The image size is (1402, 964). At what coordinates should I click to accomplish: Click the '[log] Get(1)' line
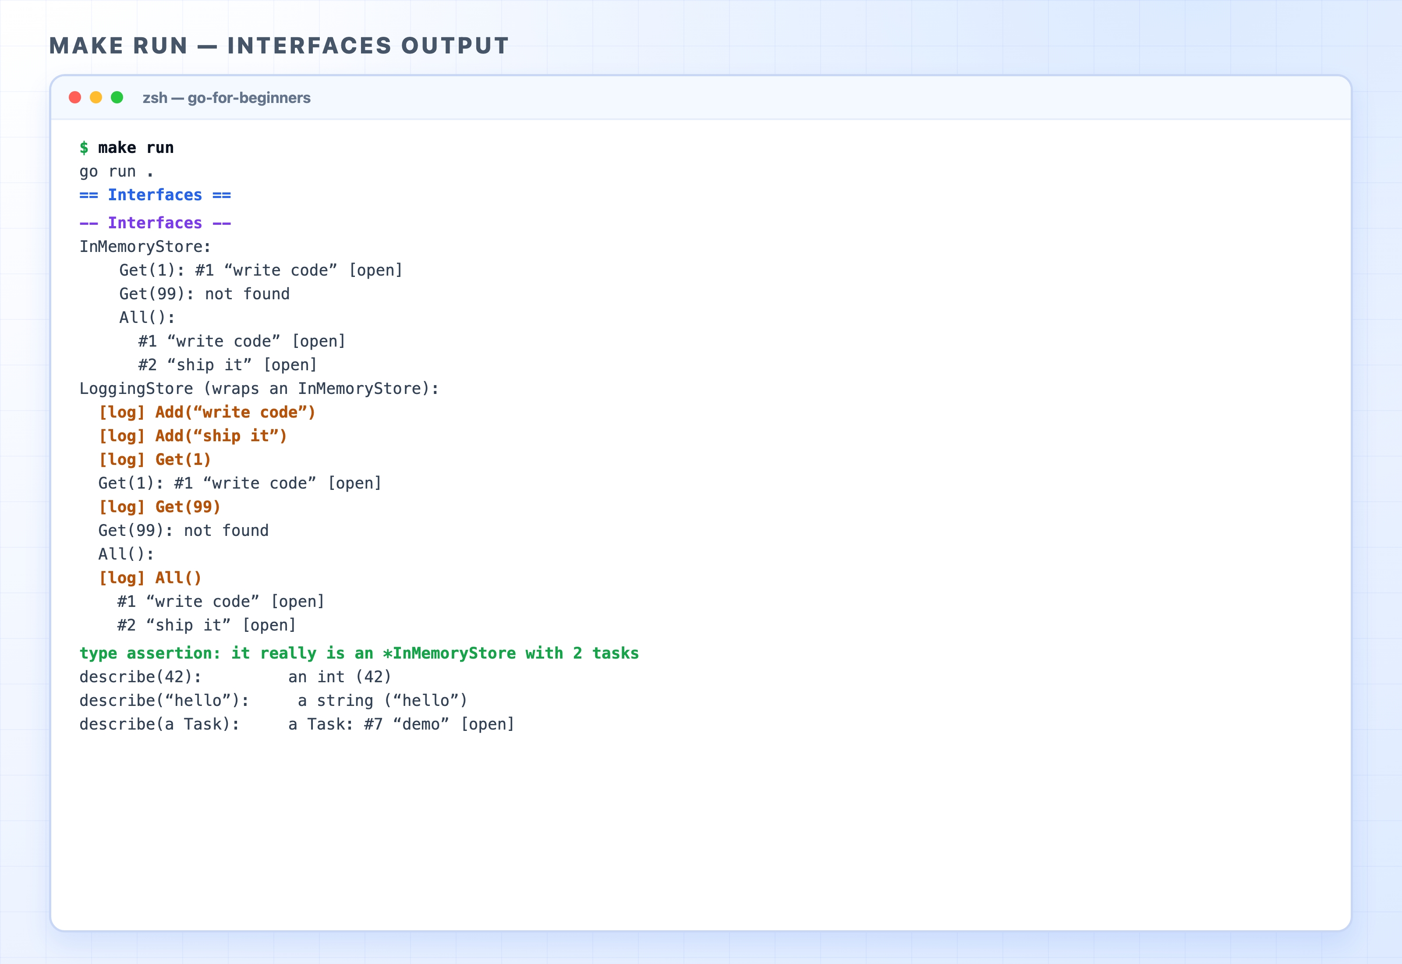click(155, 459)
